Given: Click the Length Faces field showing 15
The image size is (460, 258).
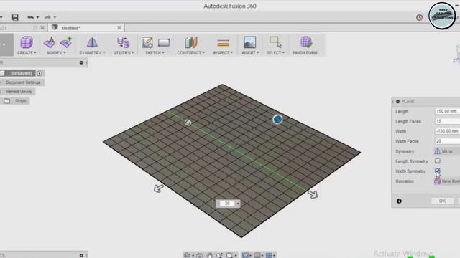Looking at the screenshot, I should click(447, 121).
